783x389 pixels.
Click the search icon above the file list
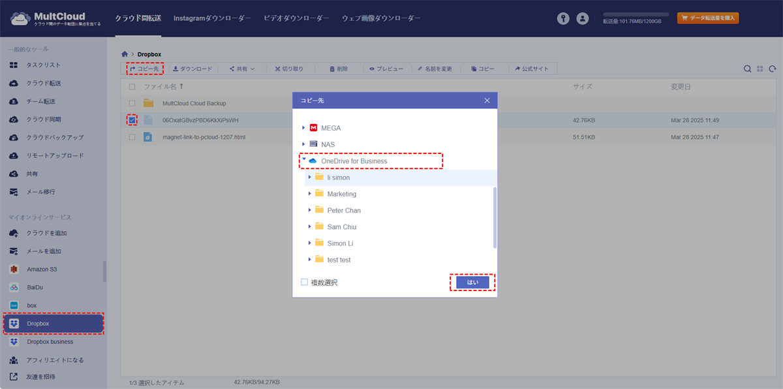point(748,69)
